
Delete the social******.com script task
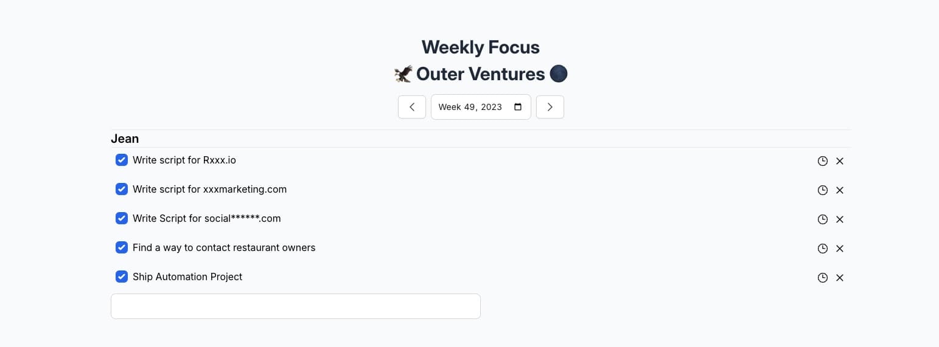840,219
